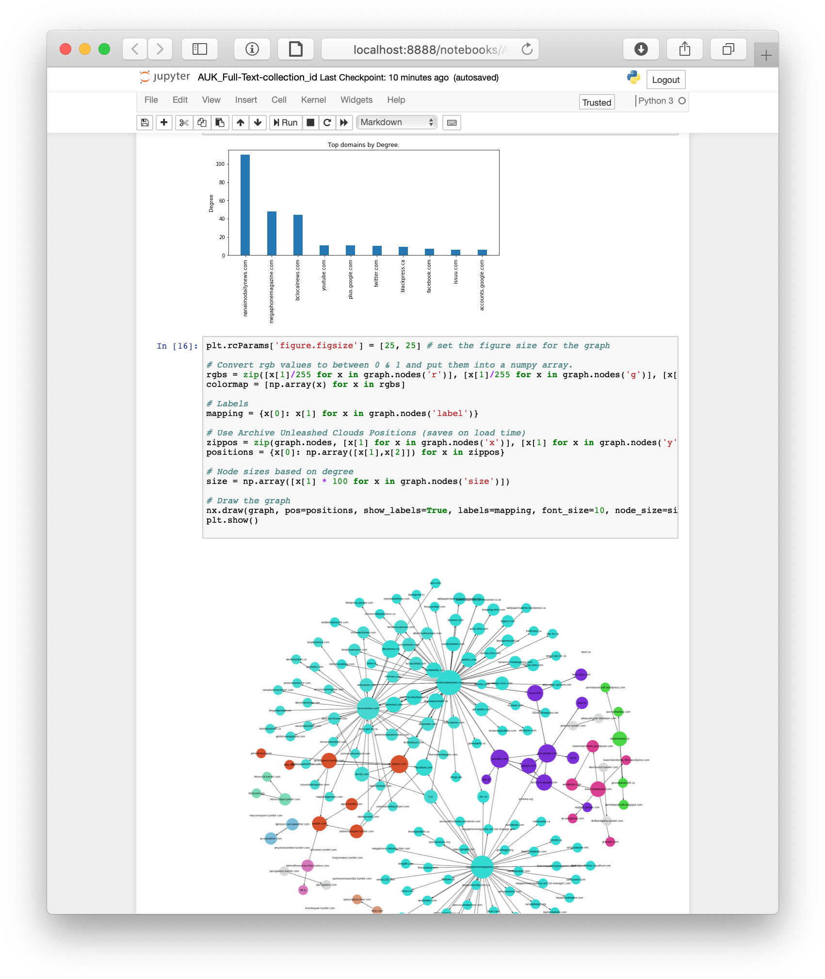This screenshot has width=825, height=979.
Task: Rename notebook AUK_Full-Text-collection_id title
Action: tap(257, 78)
